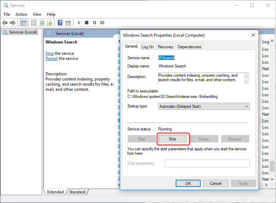Switch to the Dependencies tab

[189, 47]
